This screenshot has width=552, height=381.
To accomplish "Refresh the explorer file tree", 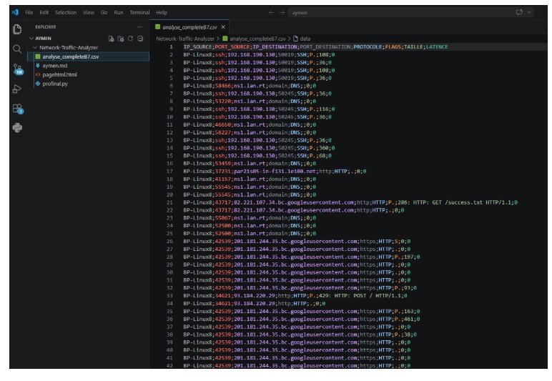I will point(130,39).
